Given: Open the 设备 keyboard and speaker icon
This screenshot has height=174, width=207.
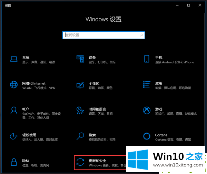Looking at the screenshot, I should [x=80, y=59].
